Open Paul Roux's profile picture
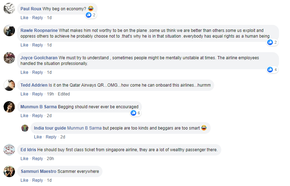Viewport: 290px width, 186px height. click(9, 9)
